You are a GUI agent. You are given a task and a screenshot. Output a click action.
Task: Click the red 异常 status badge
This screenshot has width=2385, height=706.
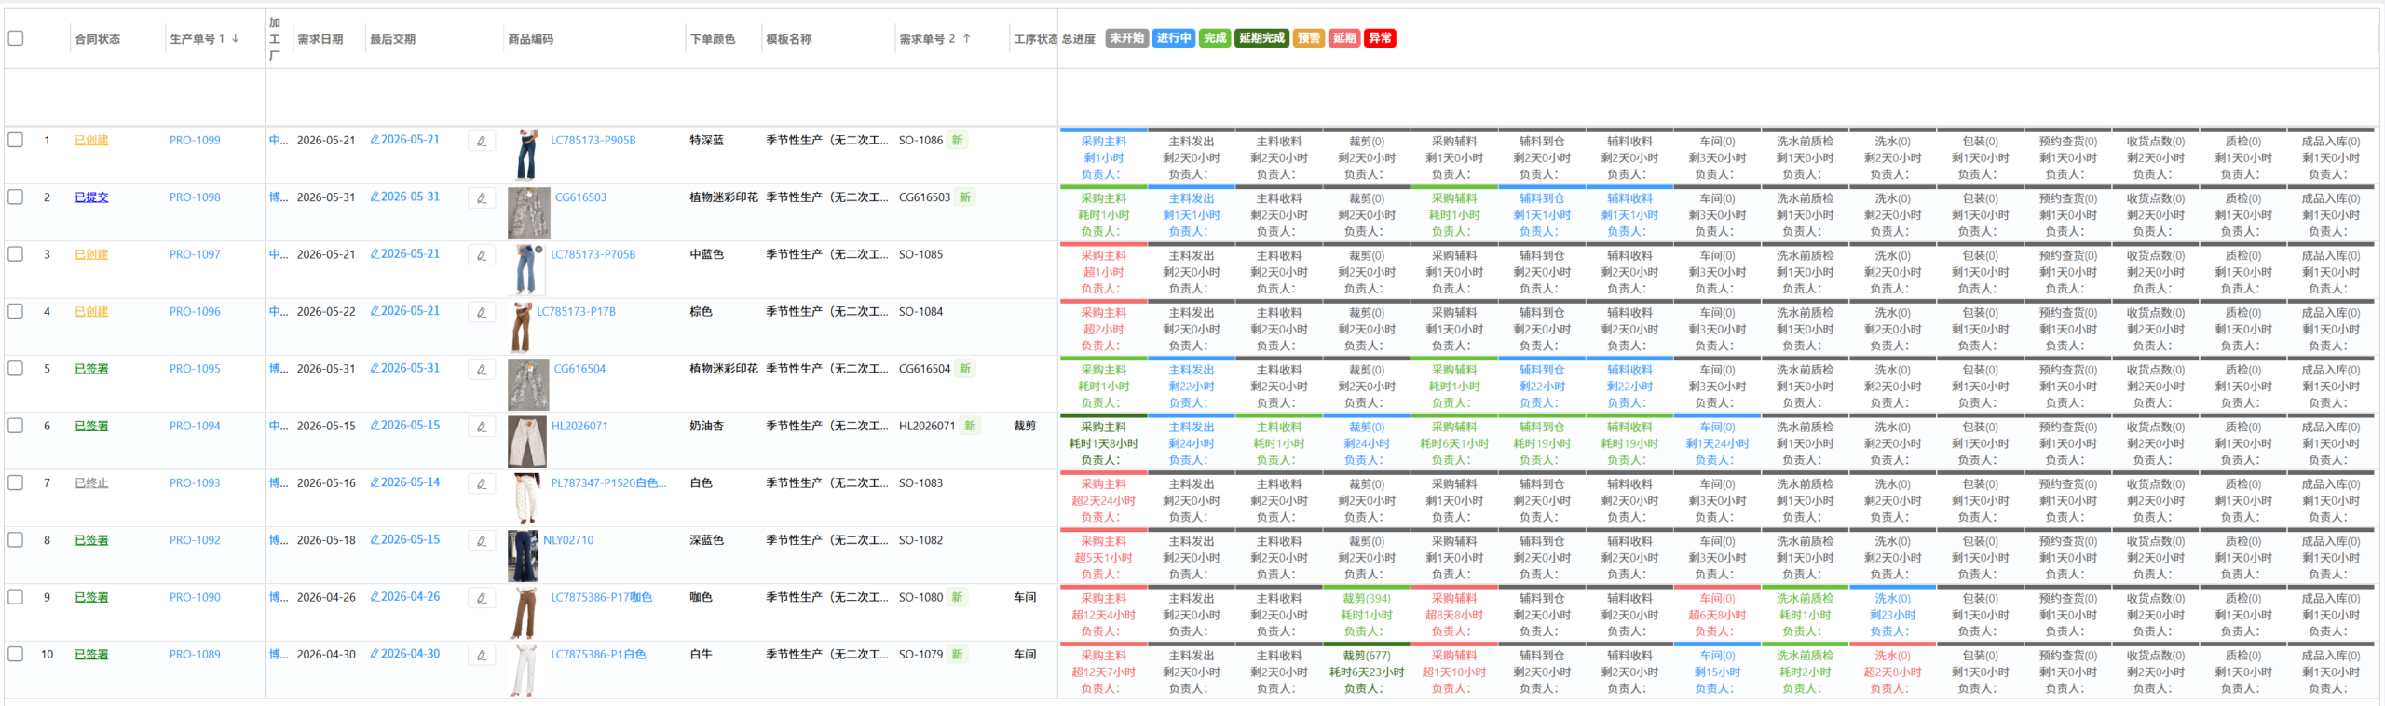point(1380,38)
